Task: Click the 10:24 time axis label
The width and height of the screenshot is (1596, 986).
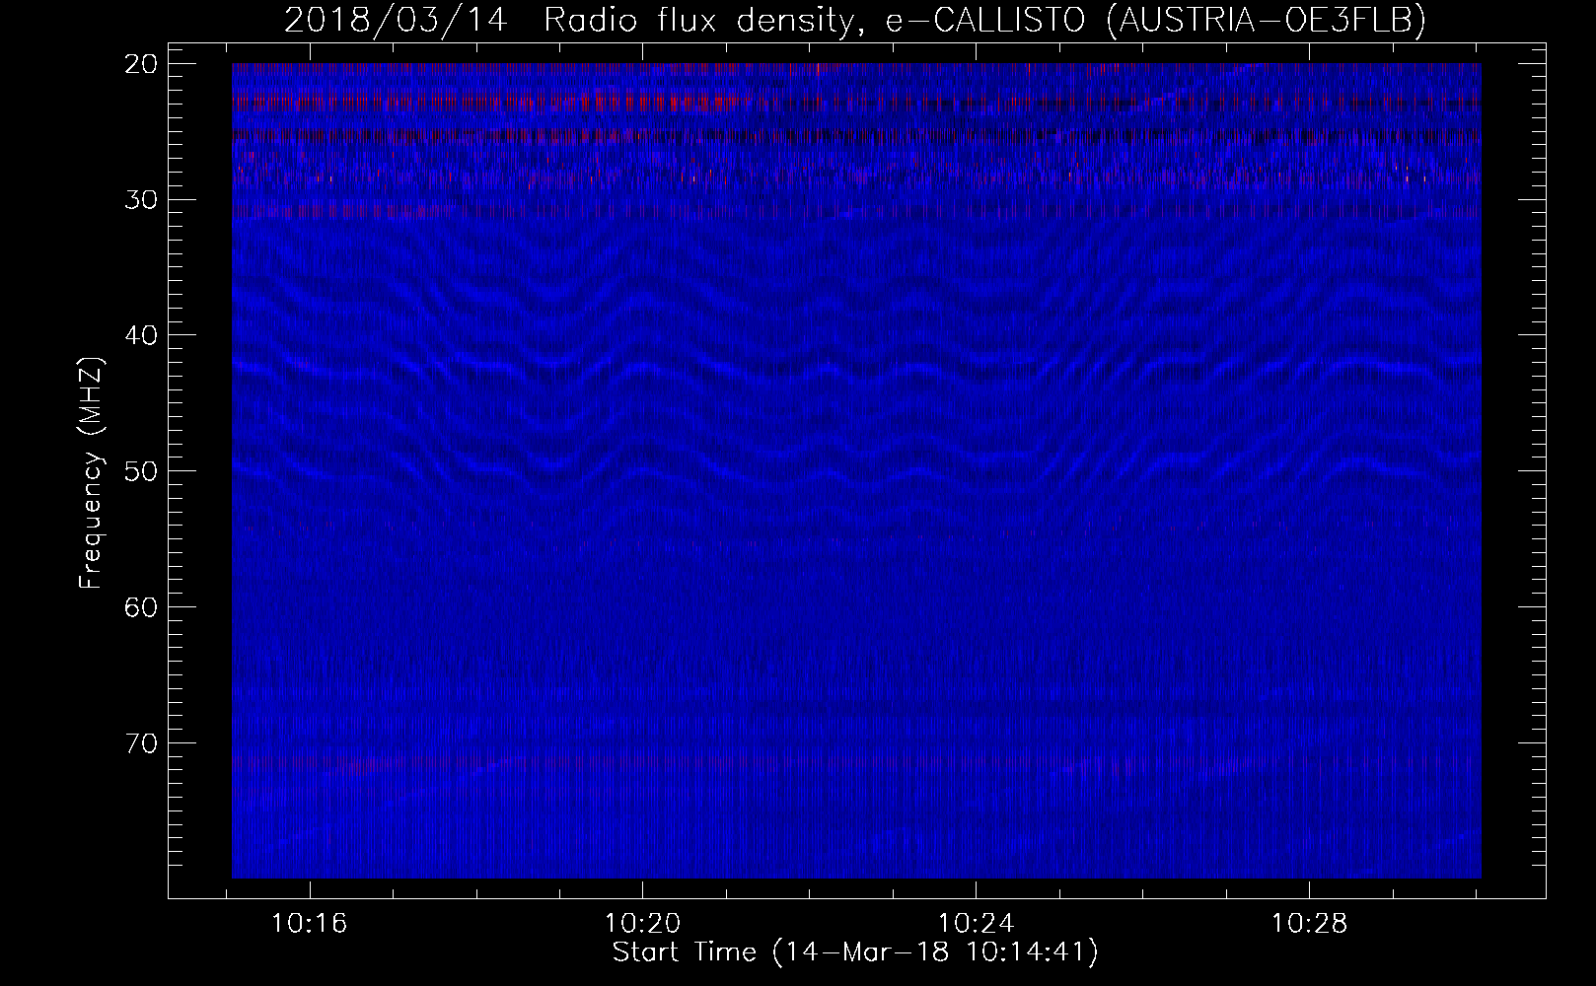Action: (x=976, y=924)
